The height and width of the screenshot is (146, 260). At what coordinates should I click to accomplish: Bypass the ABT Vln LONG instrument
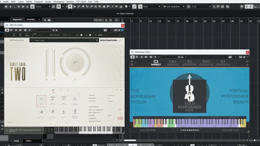pos(11,30)
